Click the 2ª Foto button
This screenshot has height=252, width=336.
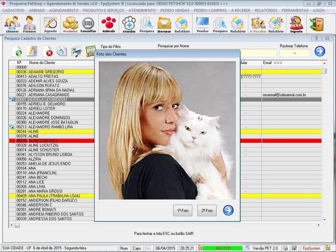[207, 210]
